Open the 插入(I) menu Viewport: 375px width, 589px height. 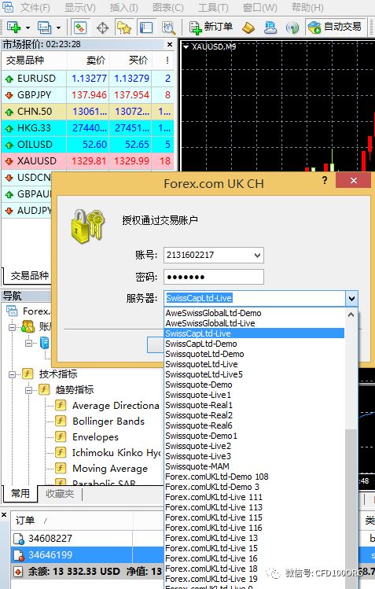point(123,7)
